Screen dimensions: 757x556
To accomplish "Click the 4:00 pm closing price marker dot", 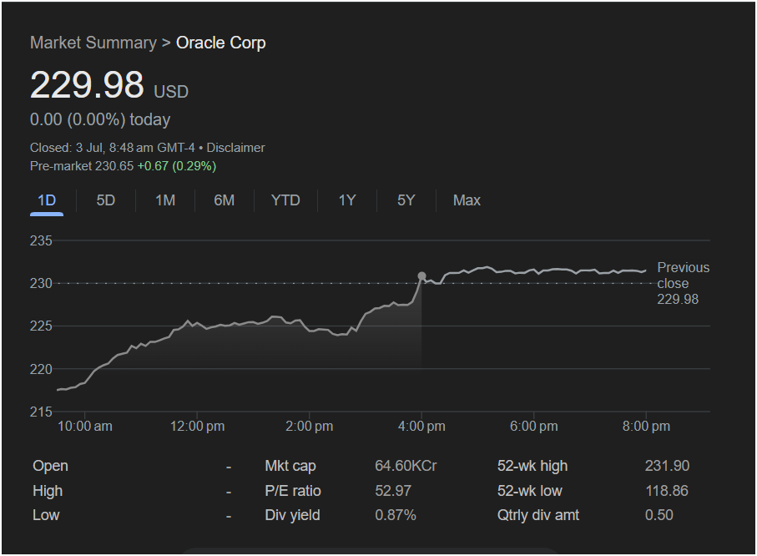I will coord(421,275).
